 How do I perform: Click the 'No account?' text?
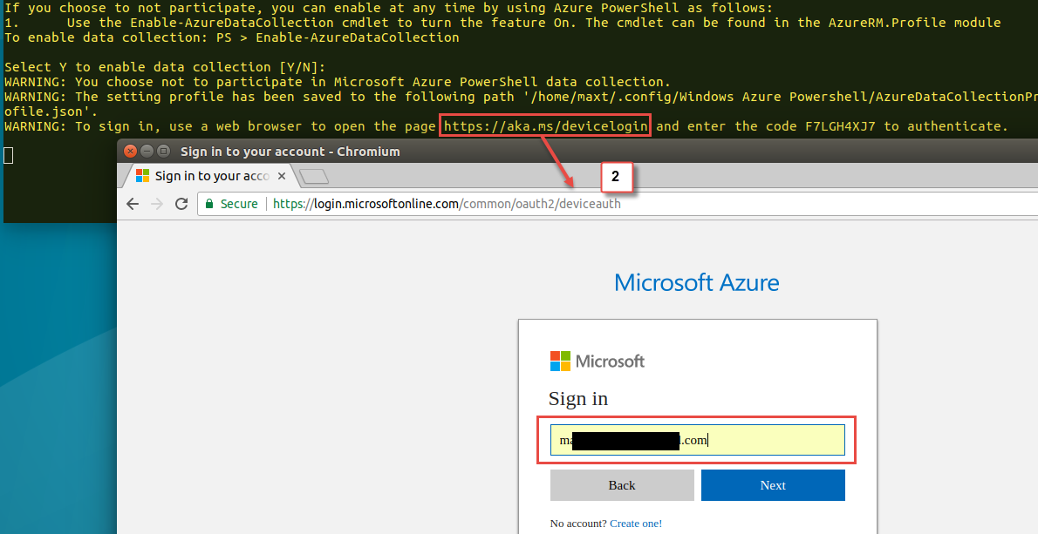click(578, 524)
